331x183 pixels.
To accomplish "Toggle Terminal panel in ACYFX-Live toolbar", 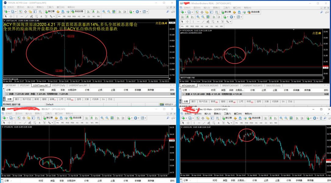I will click(35, 11).
